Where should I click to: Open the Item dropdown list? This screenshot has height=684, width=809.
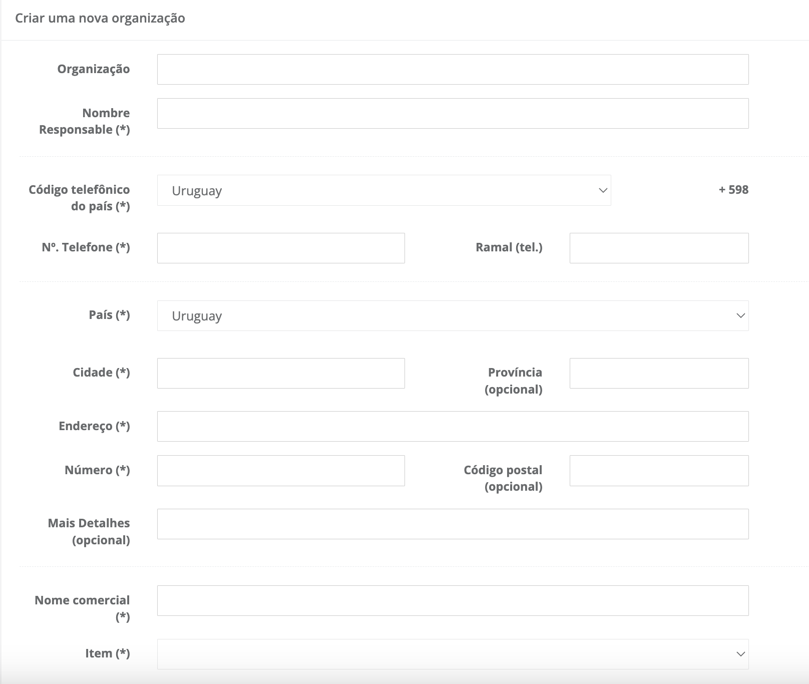click(x=453, y=654)
